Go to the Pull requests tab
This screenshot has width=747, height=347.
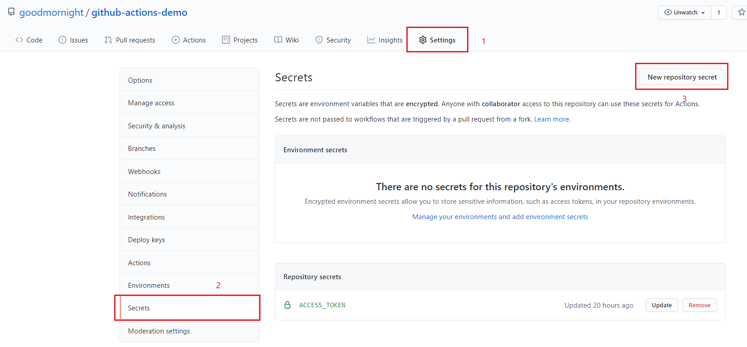[130, 40]
